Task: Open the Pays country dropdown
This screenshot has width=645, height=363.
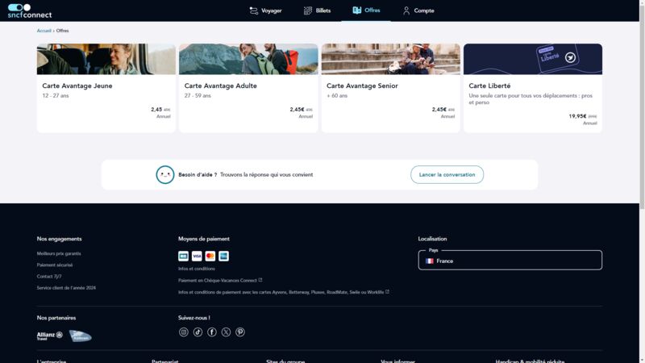Action: [x=510, y=260]
